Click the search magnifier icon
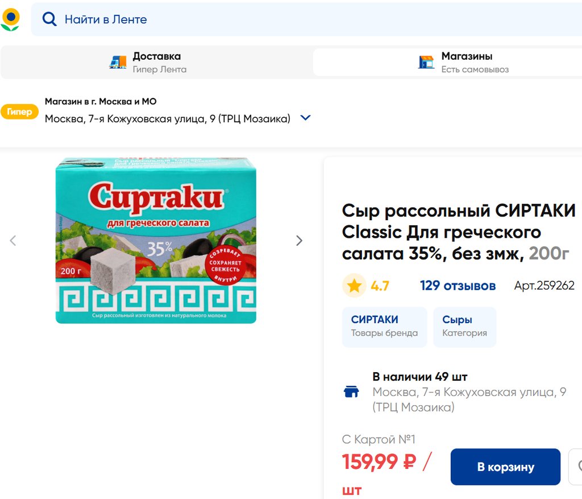The image size is (582, 499). (x=50, y=19)
